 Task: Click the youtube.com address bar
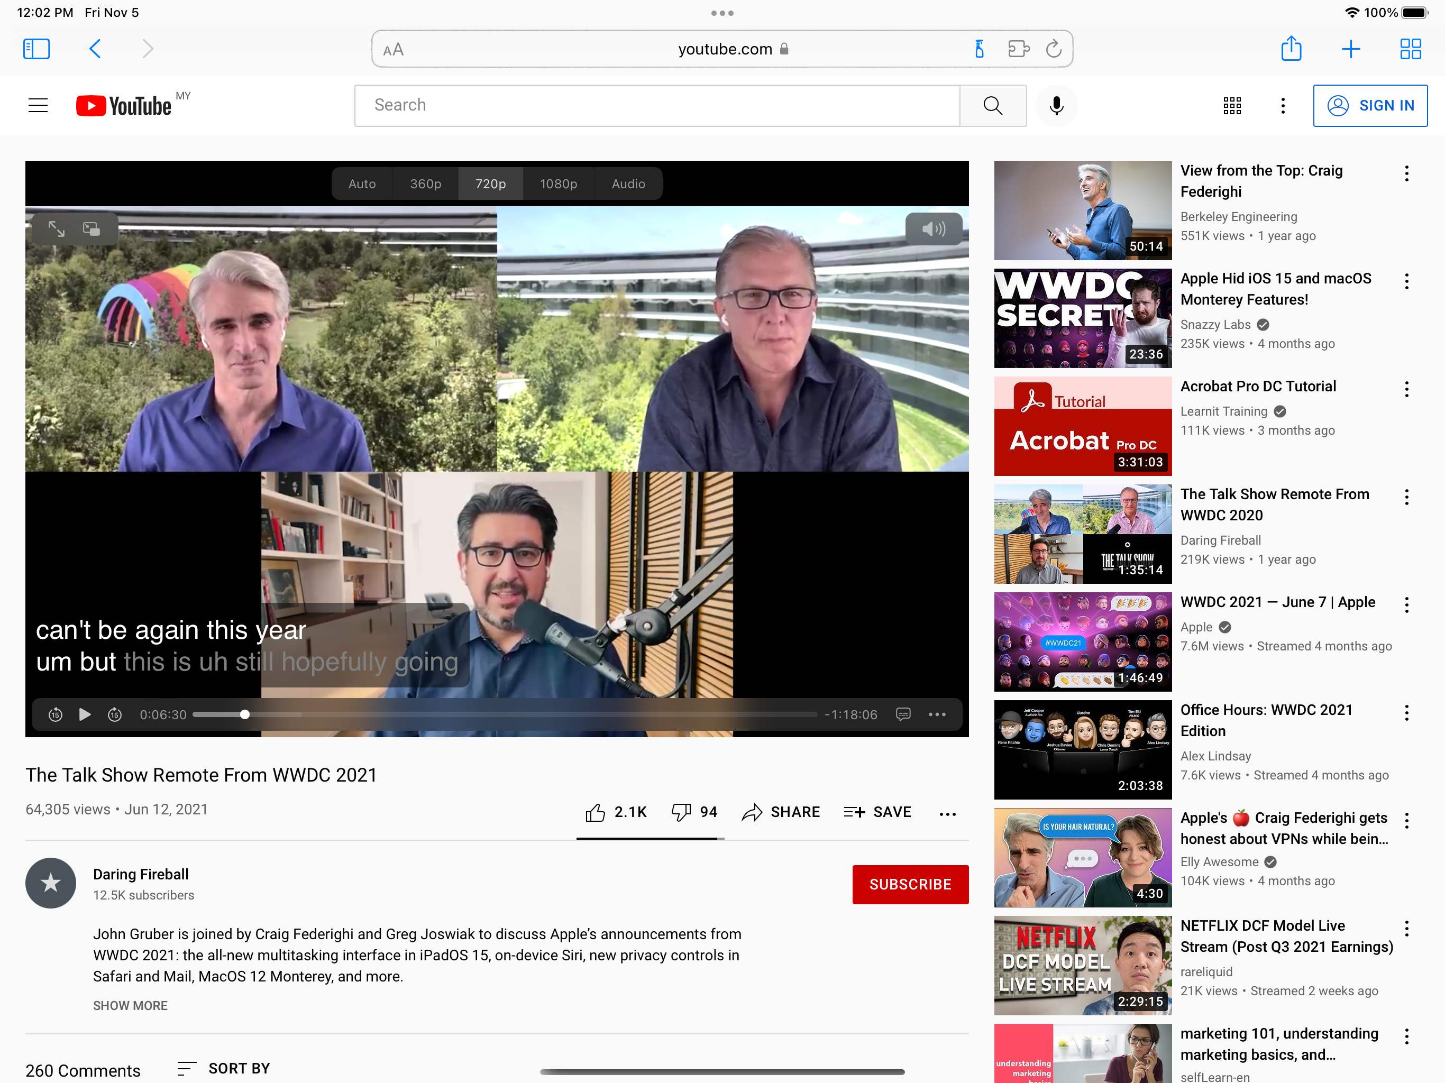tap(722, 49)
